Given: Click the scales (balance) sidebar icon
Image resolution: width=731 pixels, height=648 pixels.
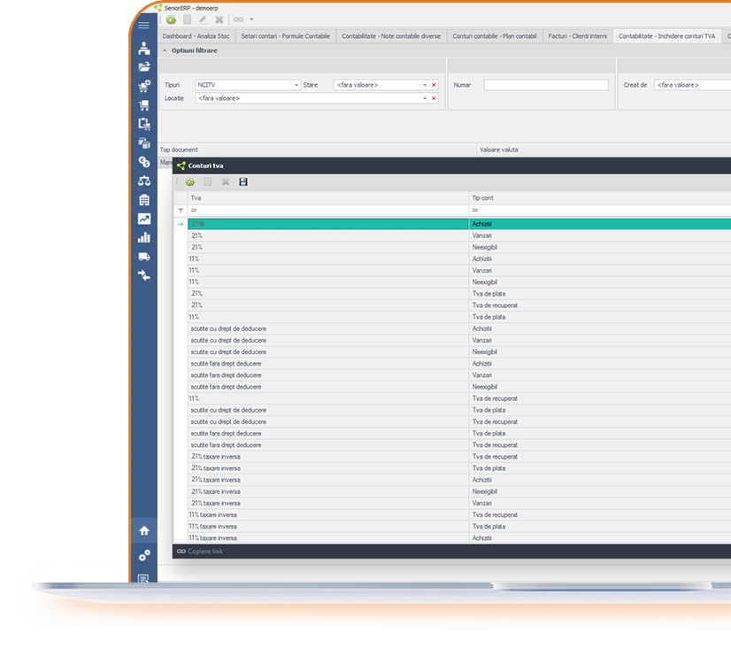Looking at the screenshot, I should (143, 181).
